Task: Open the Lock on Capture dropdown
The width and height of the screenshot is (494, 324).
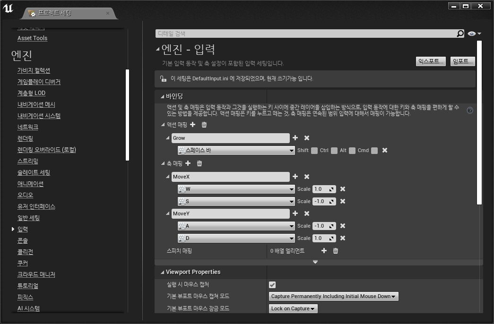Action: coord(293,308)
